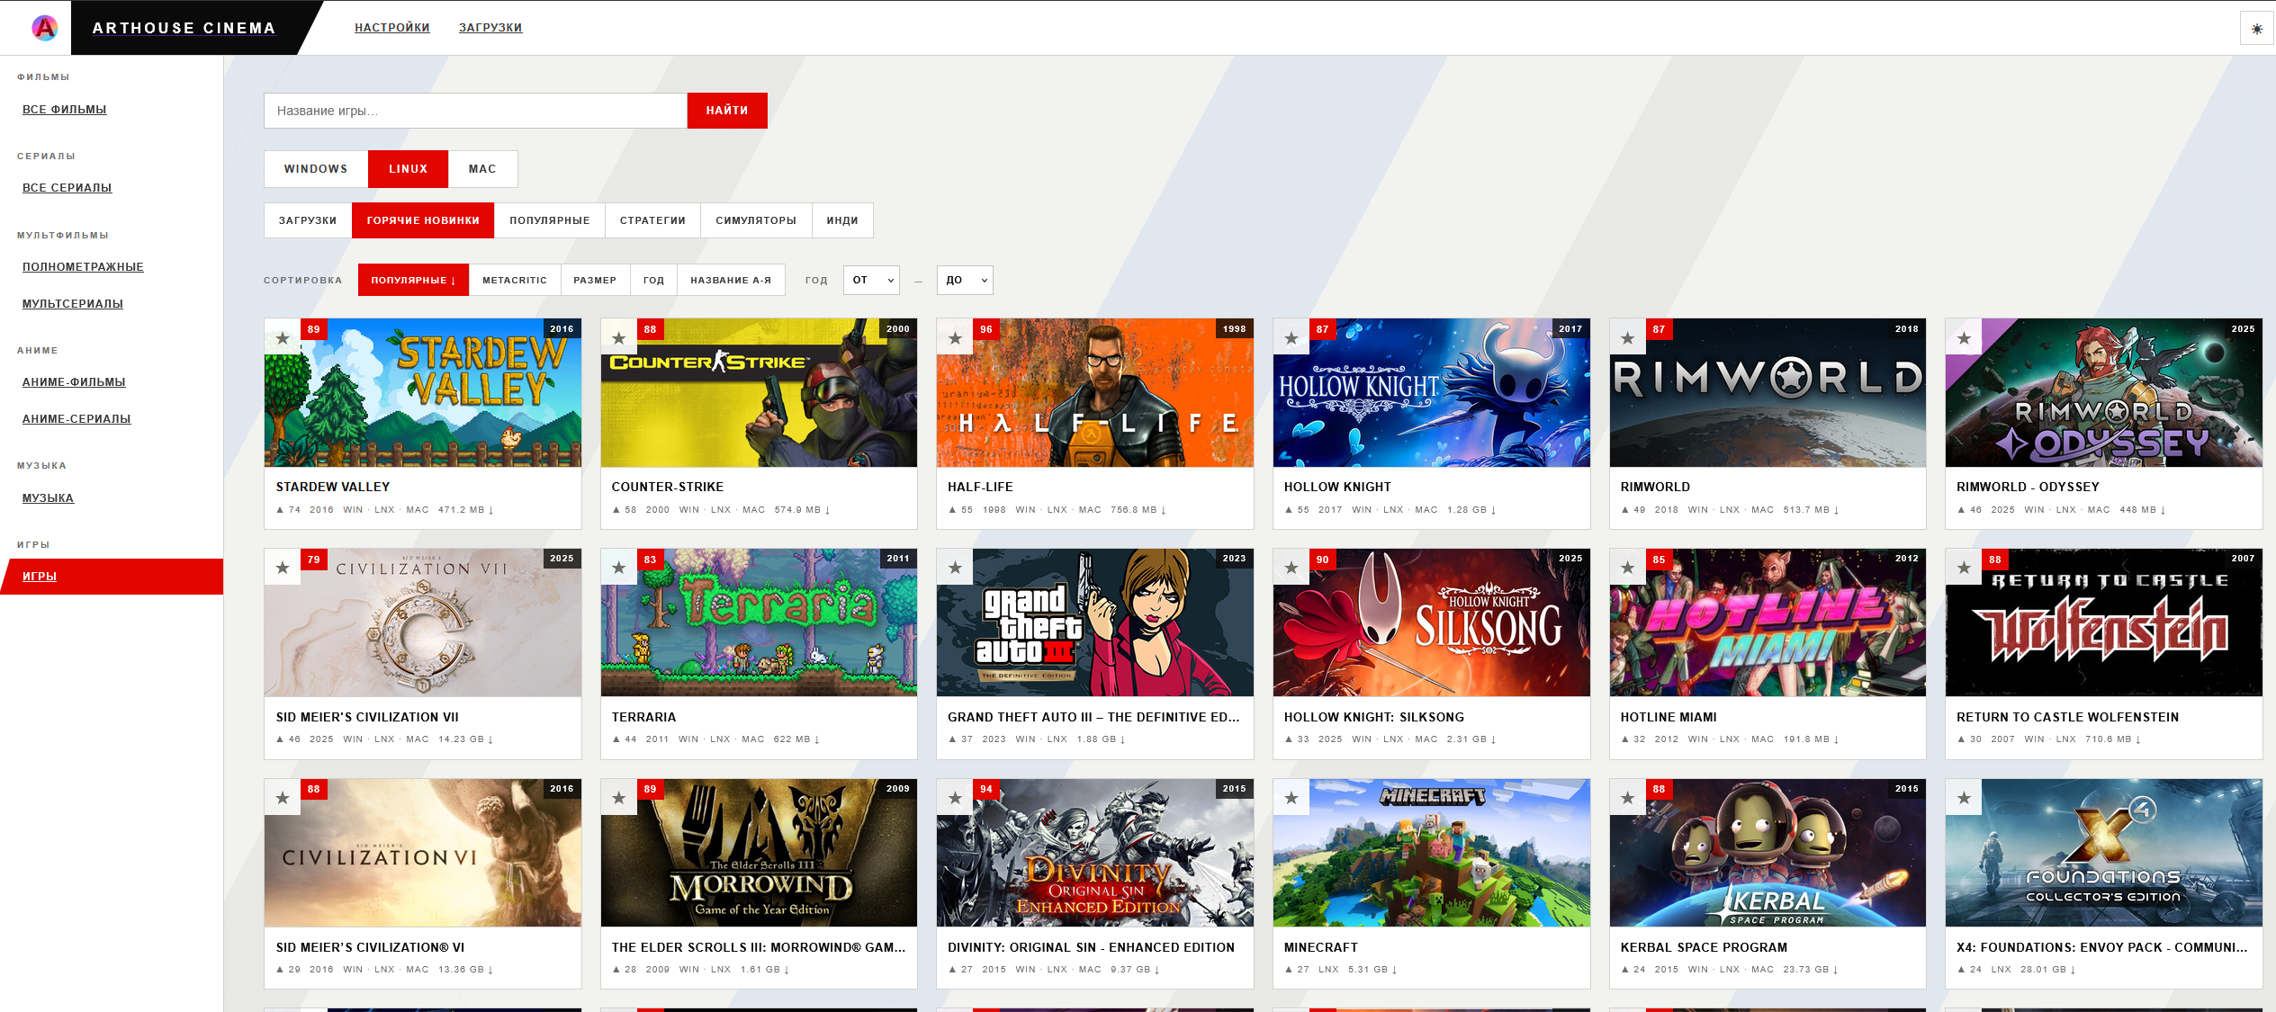Open 'Hollow Knight: Silksong' title link
The height and width of the screenshot is (1012, 2276).
[x=1374, y=717]
